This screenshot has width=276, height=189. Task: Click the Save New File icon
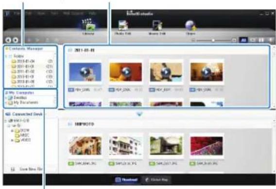pos(13,169)
